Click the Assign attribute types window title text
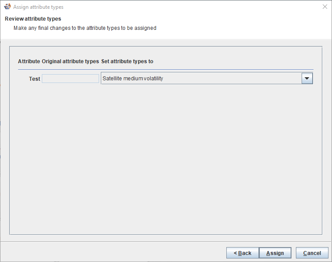 pos(38,7)
